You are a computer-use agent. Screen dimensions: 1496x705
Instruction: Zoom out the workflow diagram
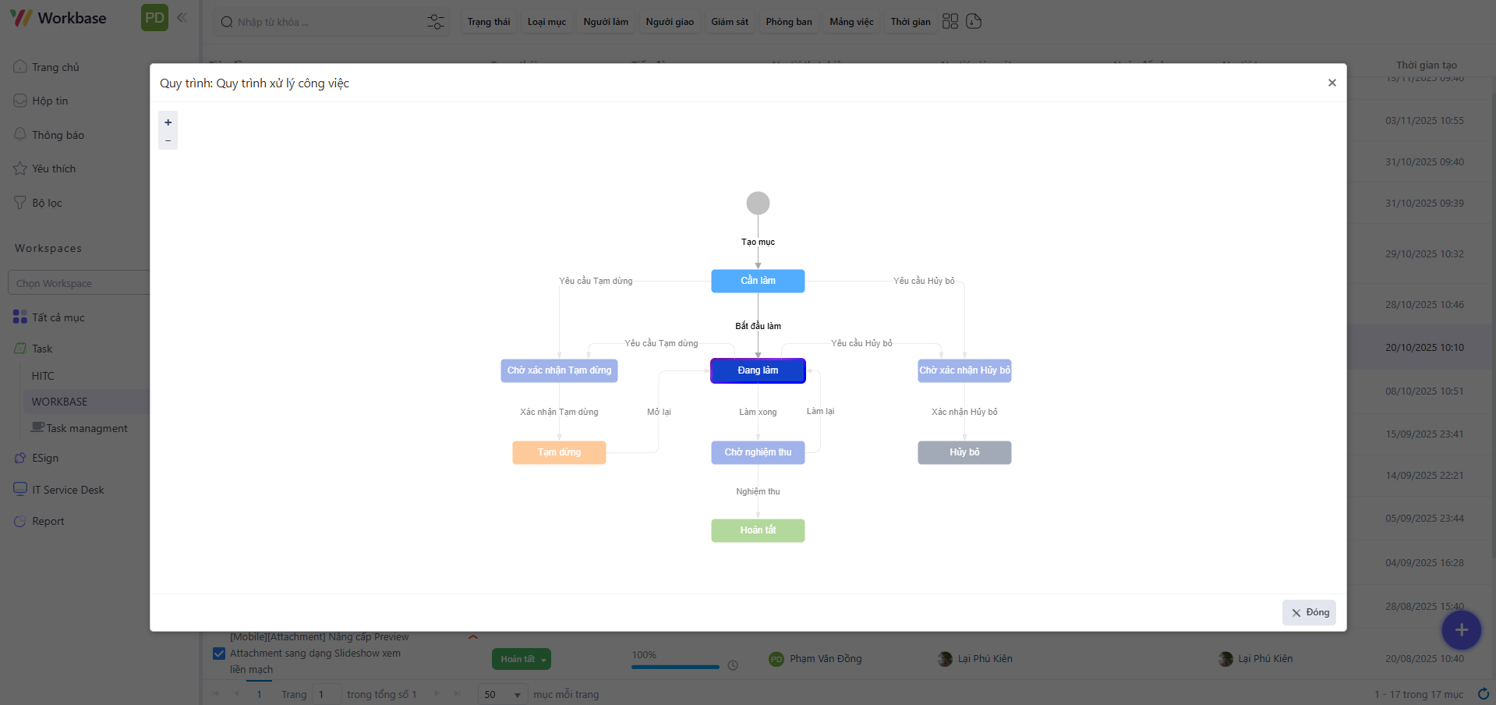tap(168, 140)
